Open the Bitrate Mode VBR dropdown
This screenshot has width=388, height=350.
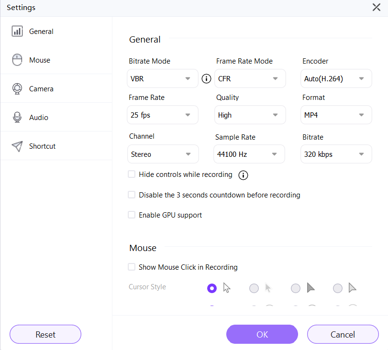(163, 79)
